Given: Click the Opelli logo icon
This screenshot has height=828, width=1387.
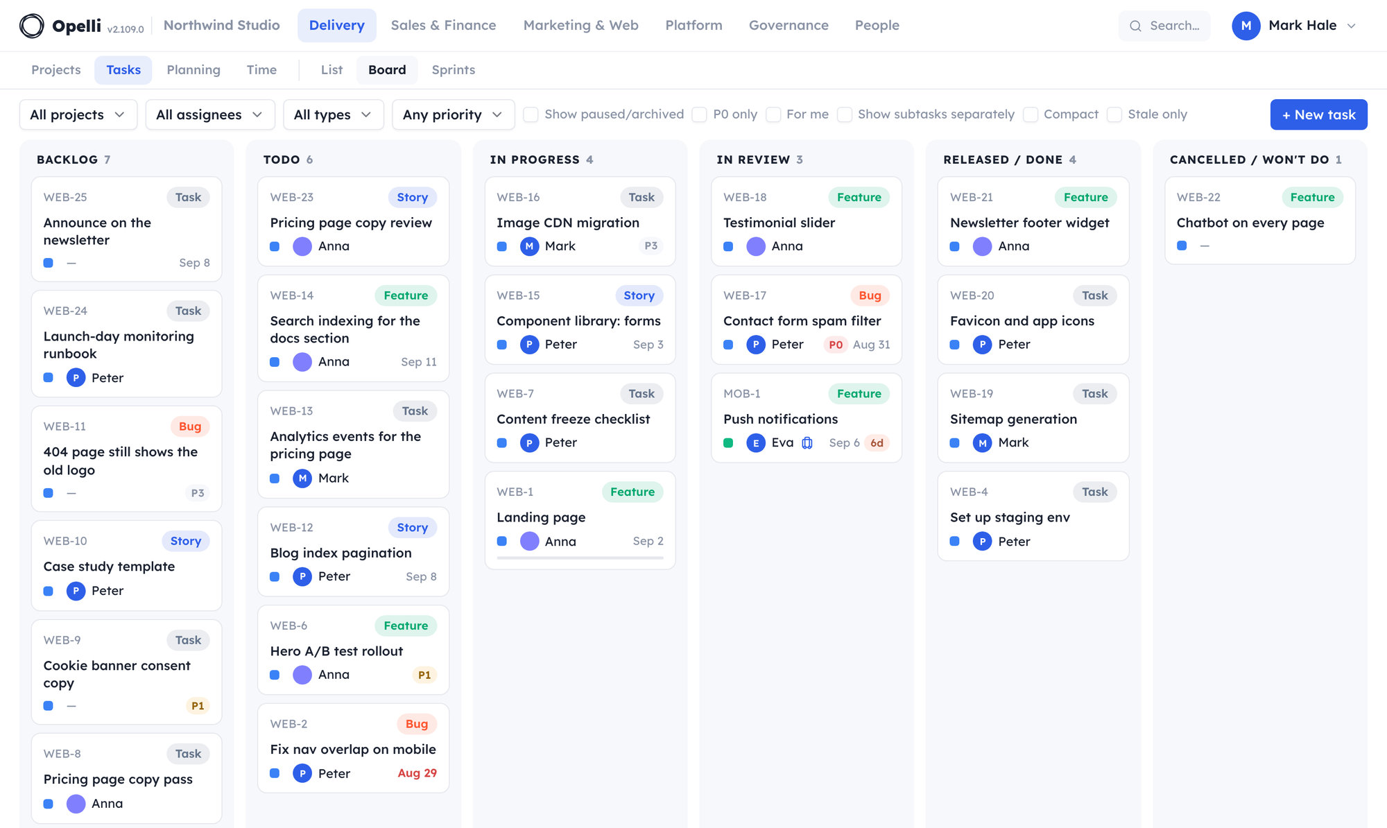Looking at the screenshot, I should (x=31, y=26).
